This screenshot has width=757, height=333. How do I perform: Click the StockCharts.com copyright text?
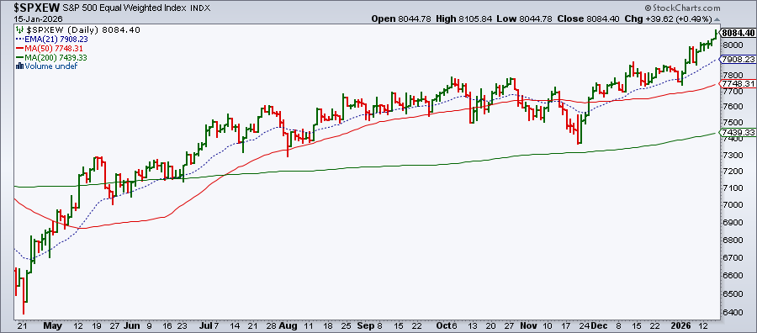pos(681,8)
